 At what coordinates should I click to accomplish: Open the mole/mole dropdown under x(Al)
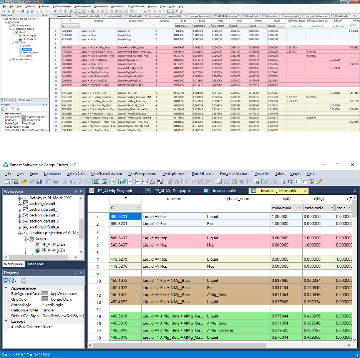click(286, 208)
